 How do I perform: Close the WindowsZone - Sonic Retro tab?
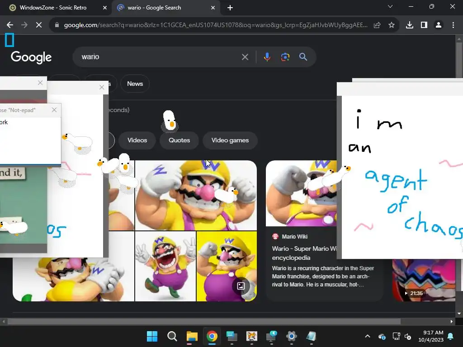click(105, 8)
